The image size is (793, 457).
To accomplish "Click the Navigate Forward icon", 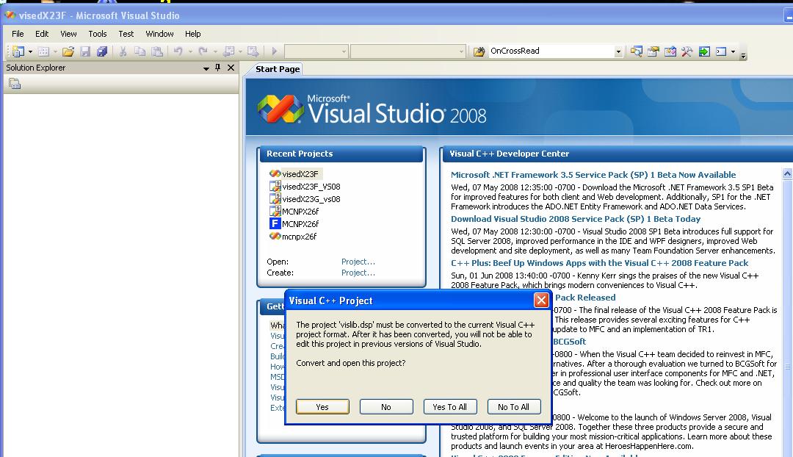I will [253, 51].
